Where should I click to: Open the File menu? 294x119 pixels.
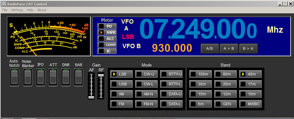pos(5,10)
